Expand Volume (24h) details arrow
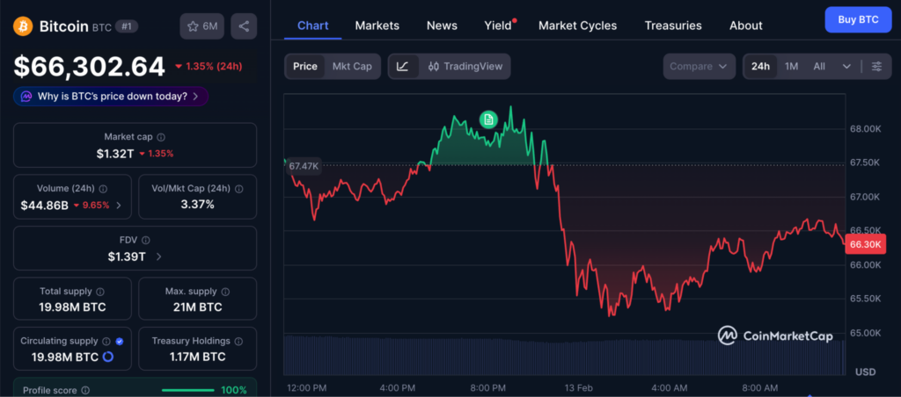 click(x=119, y=206)
